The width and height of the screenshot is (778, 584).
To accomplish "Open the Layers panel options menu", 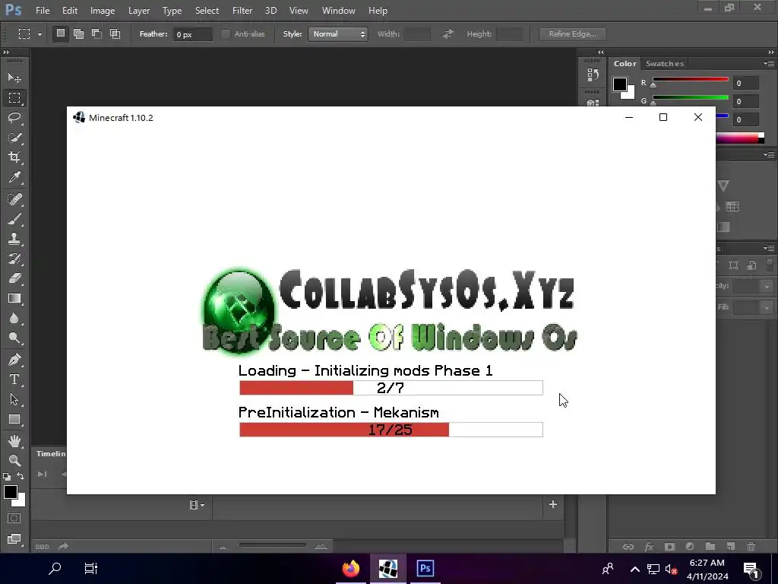I will (x=769, y=248).
